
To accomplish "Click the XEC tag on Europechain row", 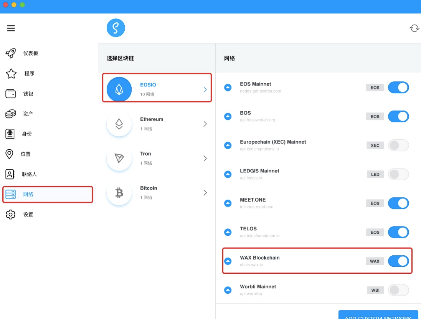I will (375, 145).
